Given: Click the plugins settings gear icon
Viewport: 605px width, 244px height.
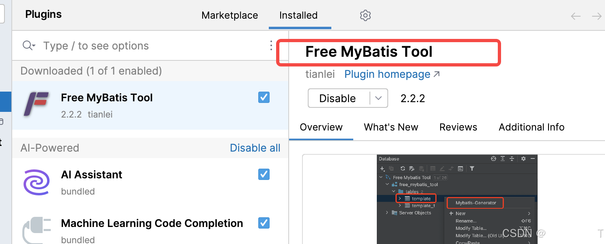Looking at the screenshot, I should coord(365,15).
